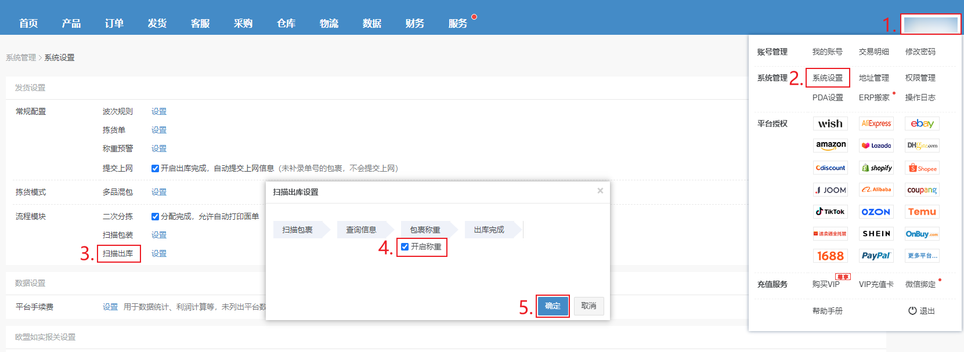The image size is (964, 352).
Task: Open 设置 link for 波次规则
Action: 159,111
